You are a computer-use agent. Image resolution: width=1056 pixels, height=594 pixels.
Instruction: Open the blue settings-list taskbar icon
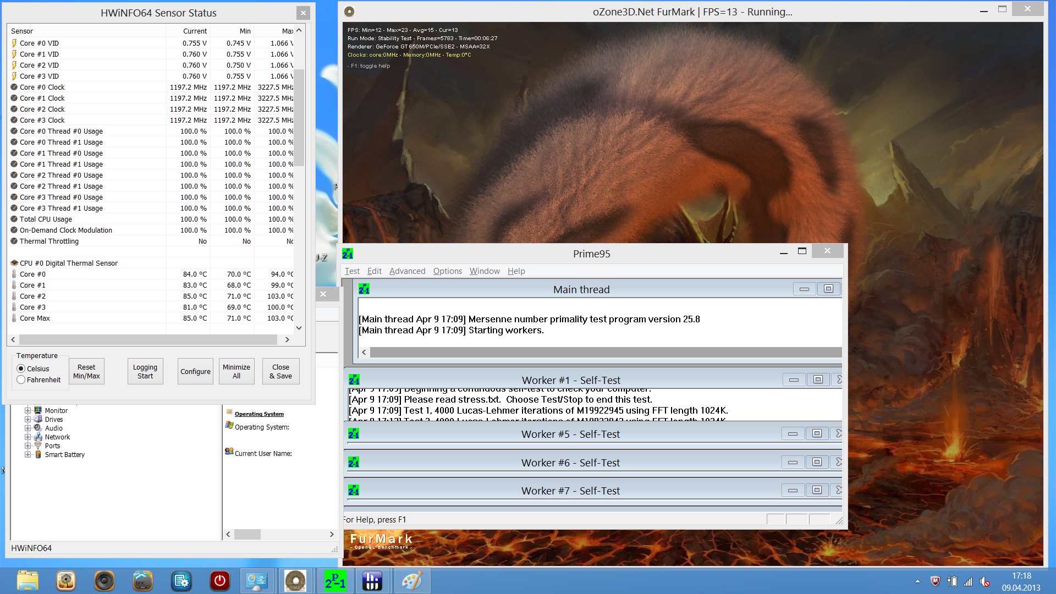point(182,581)
